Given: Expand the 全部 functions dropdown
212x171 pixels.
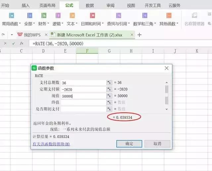Looking at the screenshot, I should (34, 23).
